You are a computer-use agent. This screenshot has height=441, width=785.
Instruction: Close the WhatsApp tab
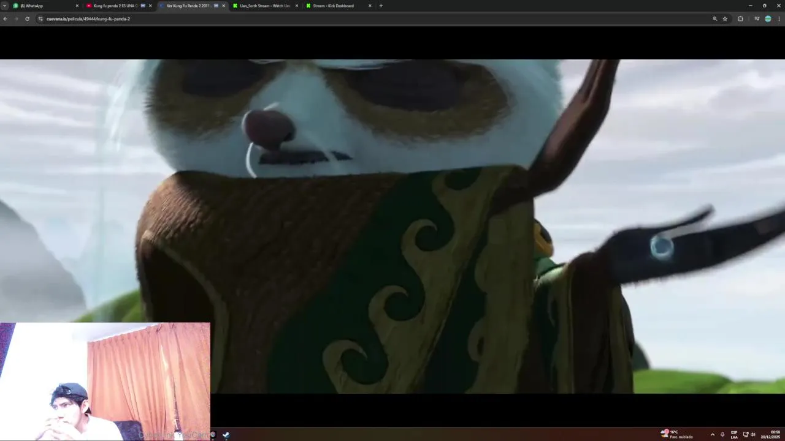tap(77, 6)
